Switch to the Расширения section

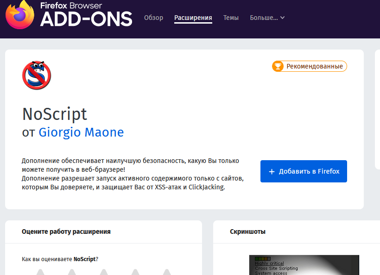[x=193, y=18]
